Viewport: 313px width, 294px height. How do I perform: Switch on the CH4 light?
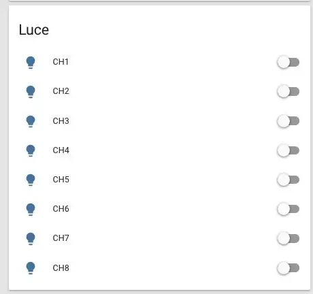(288, 150)
